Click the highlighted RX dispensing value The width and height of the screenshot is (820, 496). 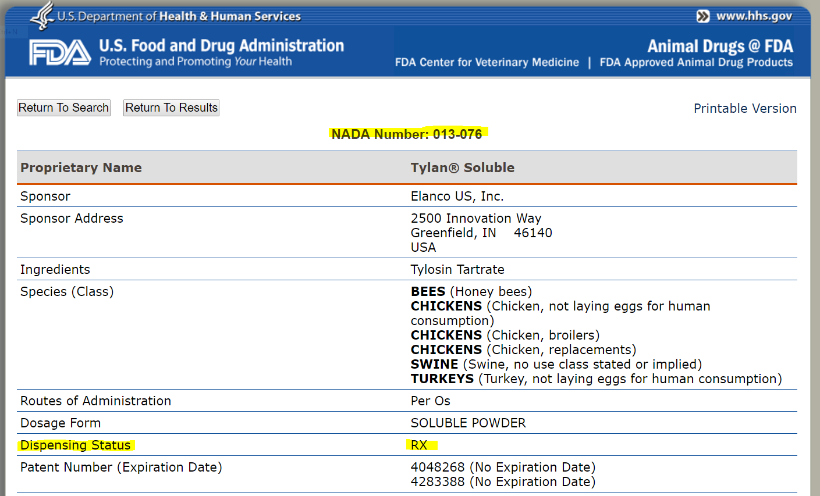click(x=419, y=445)
